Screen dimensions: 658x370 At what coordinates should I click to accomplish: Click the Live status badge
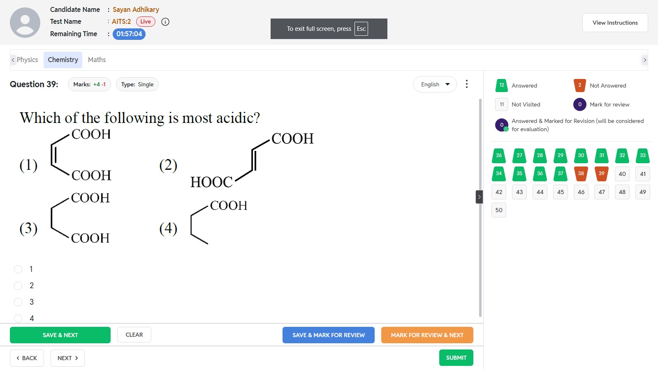coord(146,22)
